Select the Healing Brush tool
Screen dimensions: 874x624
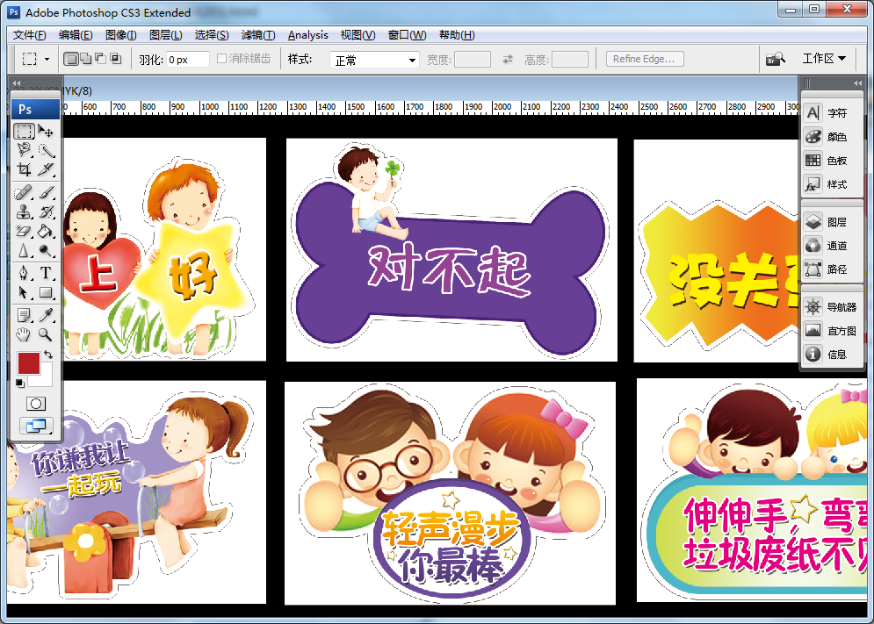click(x=24, y=193)
